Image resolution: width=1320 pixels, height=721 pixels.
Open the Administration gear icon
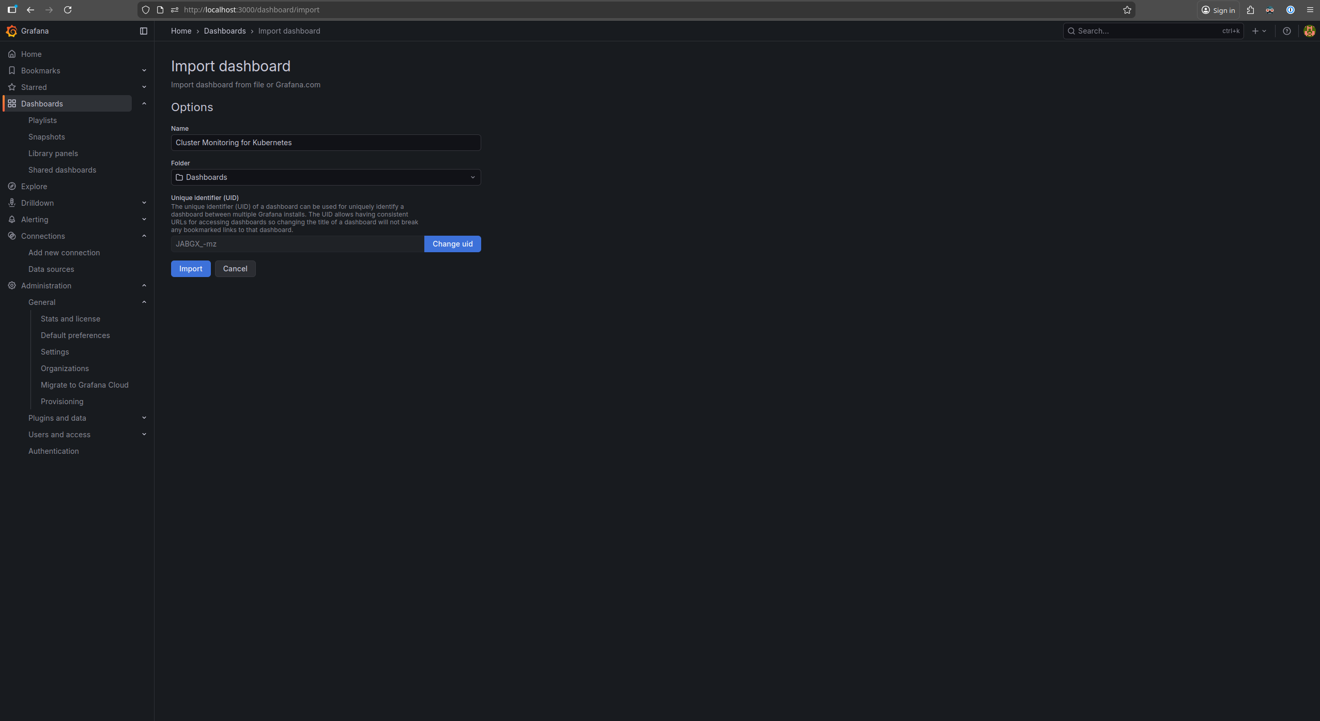(12, 285)
